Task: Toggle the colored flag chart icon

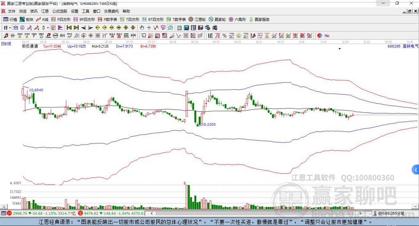Action: tap(61, 28)
